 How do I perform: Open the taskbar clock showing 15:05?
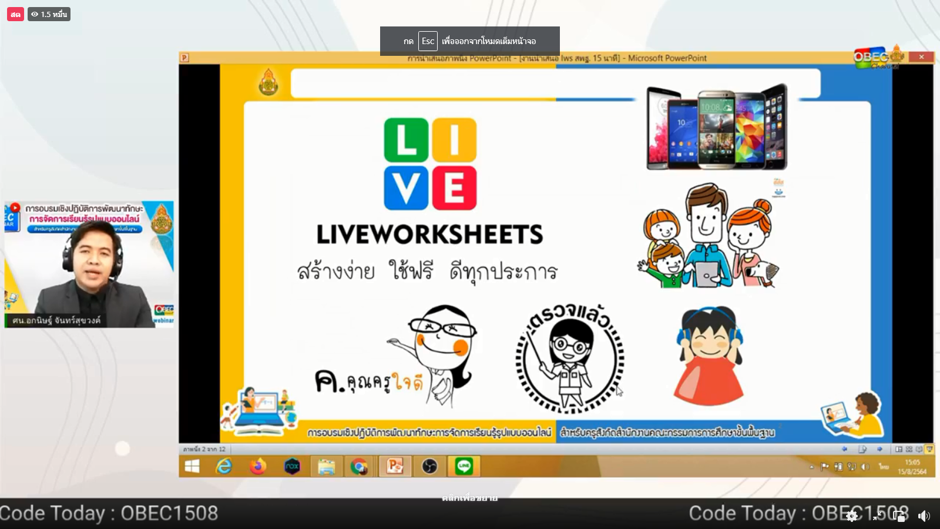(x=912, y=467)
